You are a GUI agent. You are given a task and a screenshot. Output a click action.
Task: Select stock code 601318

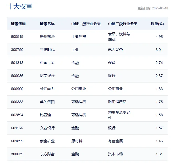(17, 63)
